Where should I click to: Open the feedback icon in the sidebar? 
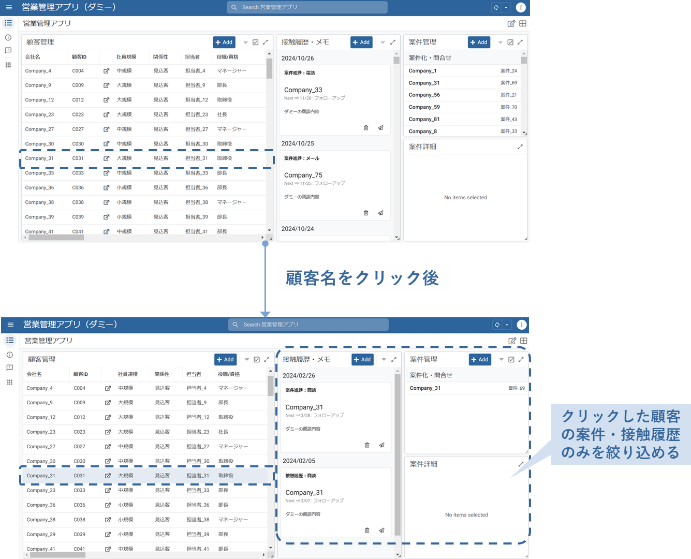coord(8,50)
